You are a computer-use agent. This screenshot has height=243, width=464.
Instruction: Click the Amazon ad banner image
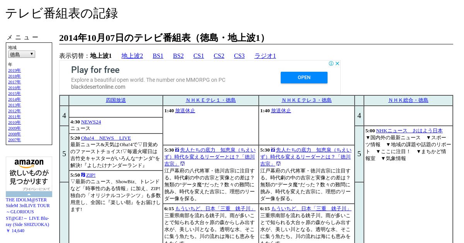(29, 174)
